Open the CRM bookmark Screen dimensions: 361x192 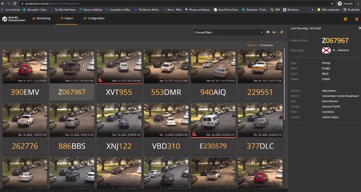[x=275, y=10]
